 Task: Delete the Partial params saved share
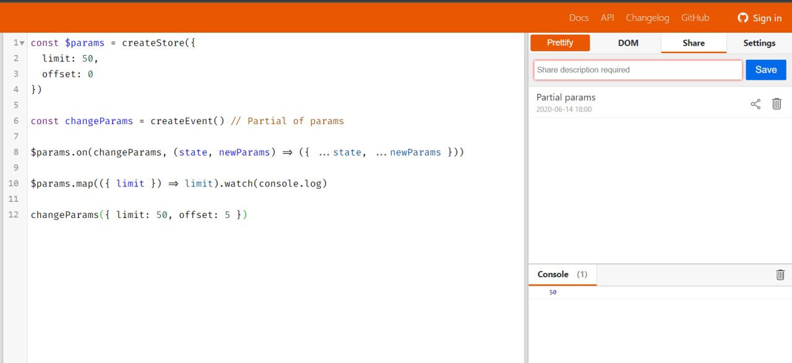[777, 104]
